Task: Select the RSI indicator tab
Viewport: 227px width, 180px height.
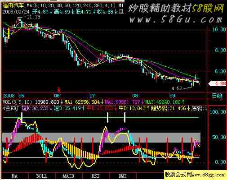Action: pos(96,176)
